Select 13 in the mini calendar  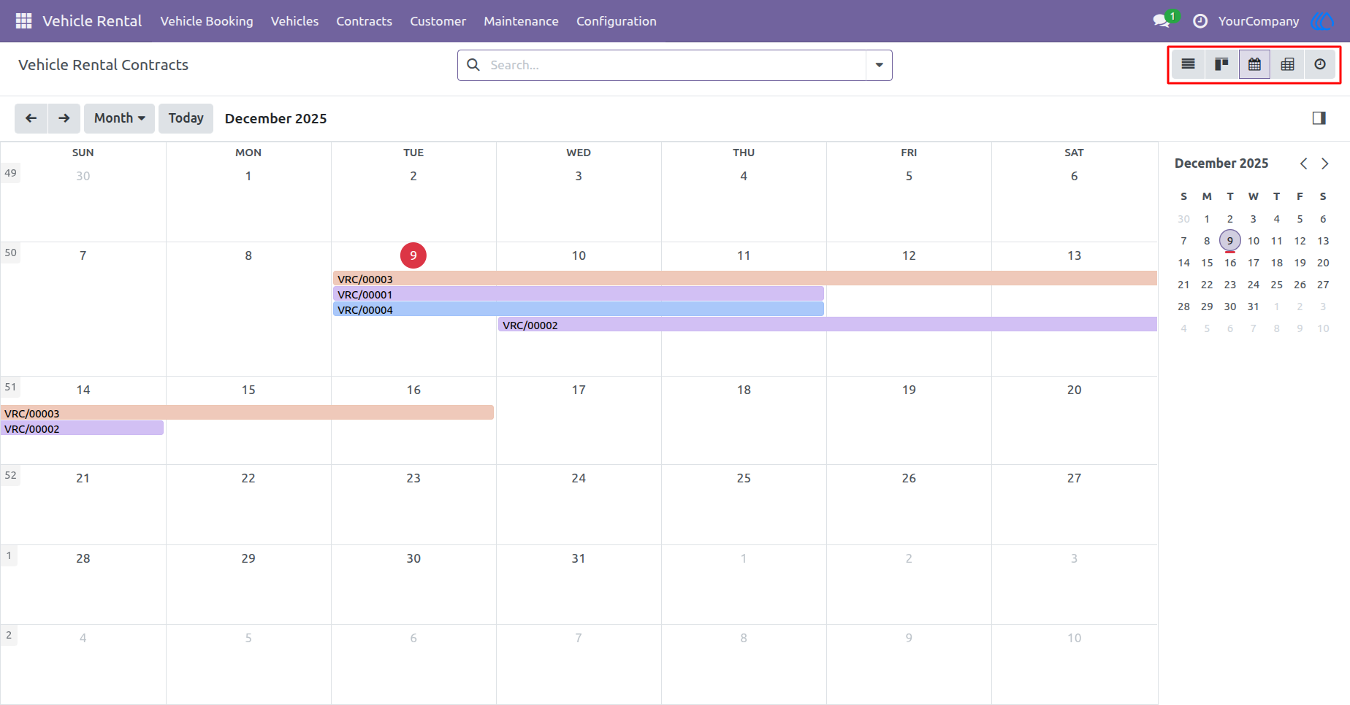(1323, 241)
